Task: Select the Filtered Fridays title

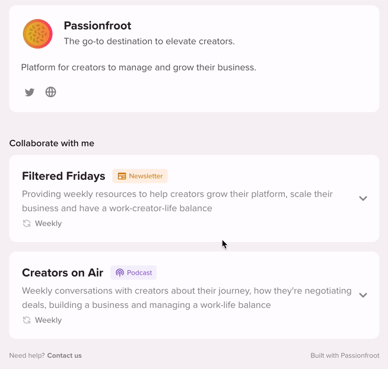Action: click(x=63, y=176)
